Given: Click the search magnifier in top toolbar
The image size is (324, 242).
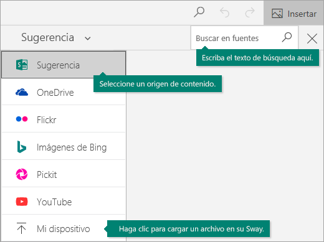Looking at the screenshot, I should [199, 12].
